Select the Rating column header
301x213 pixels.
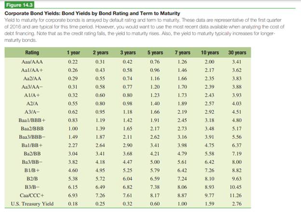(32, 52)
